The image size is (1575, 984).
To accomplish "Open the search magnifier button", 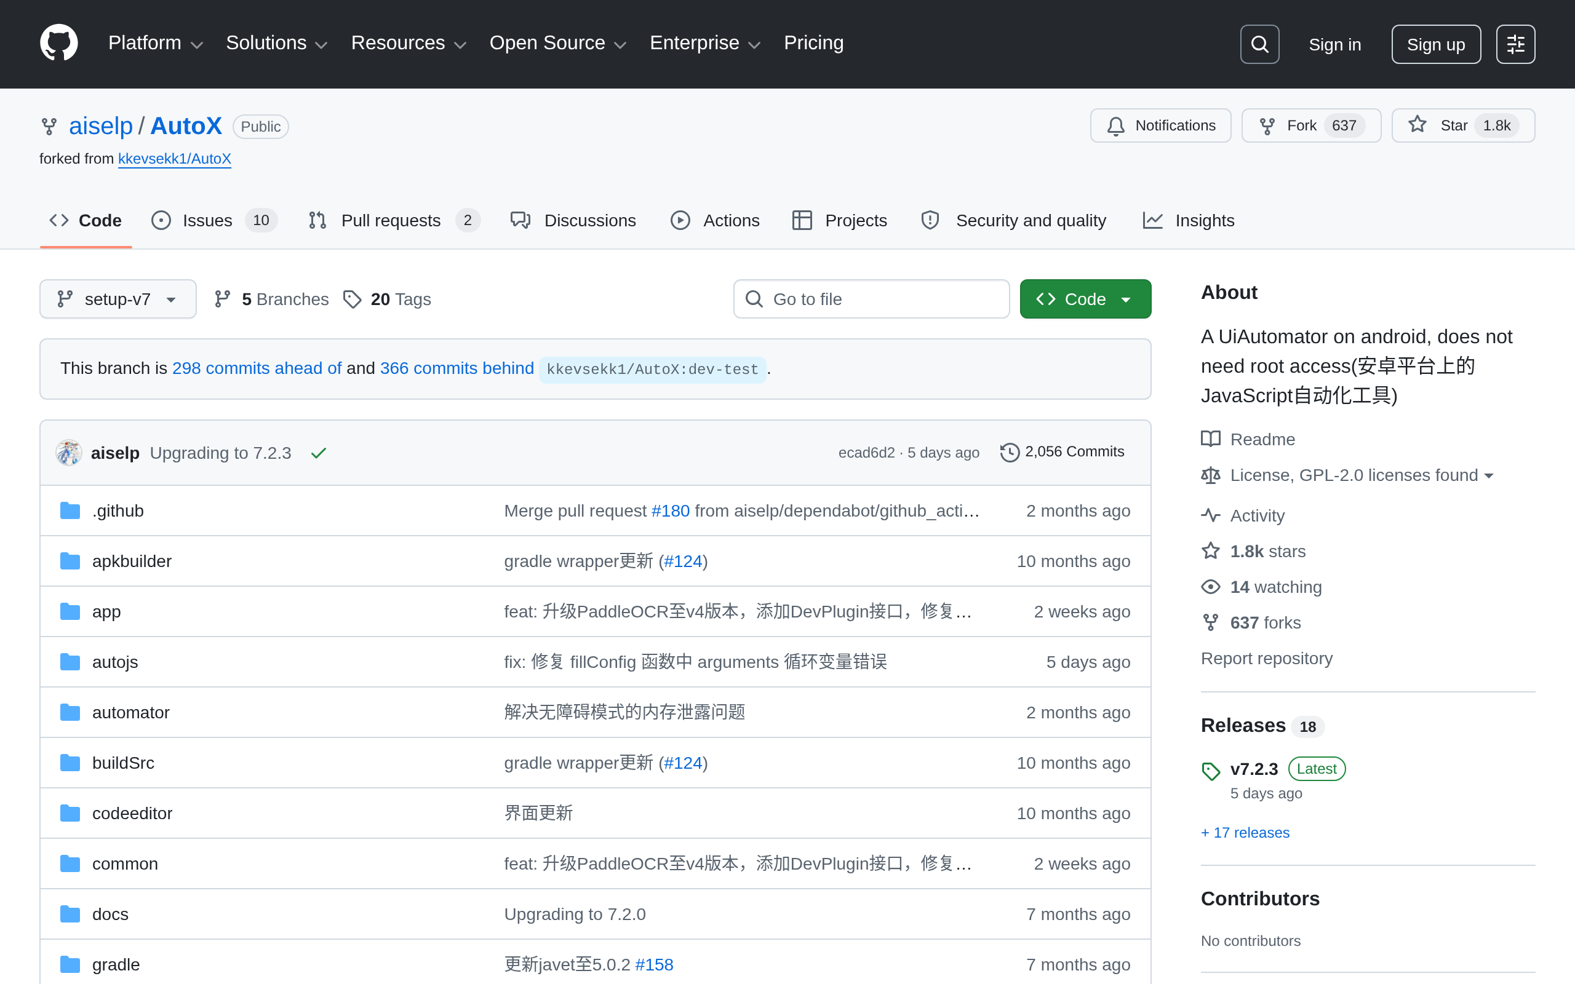I will coord(1259,44).
